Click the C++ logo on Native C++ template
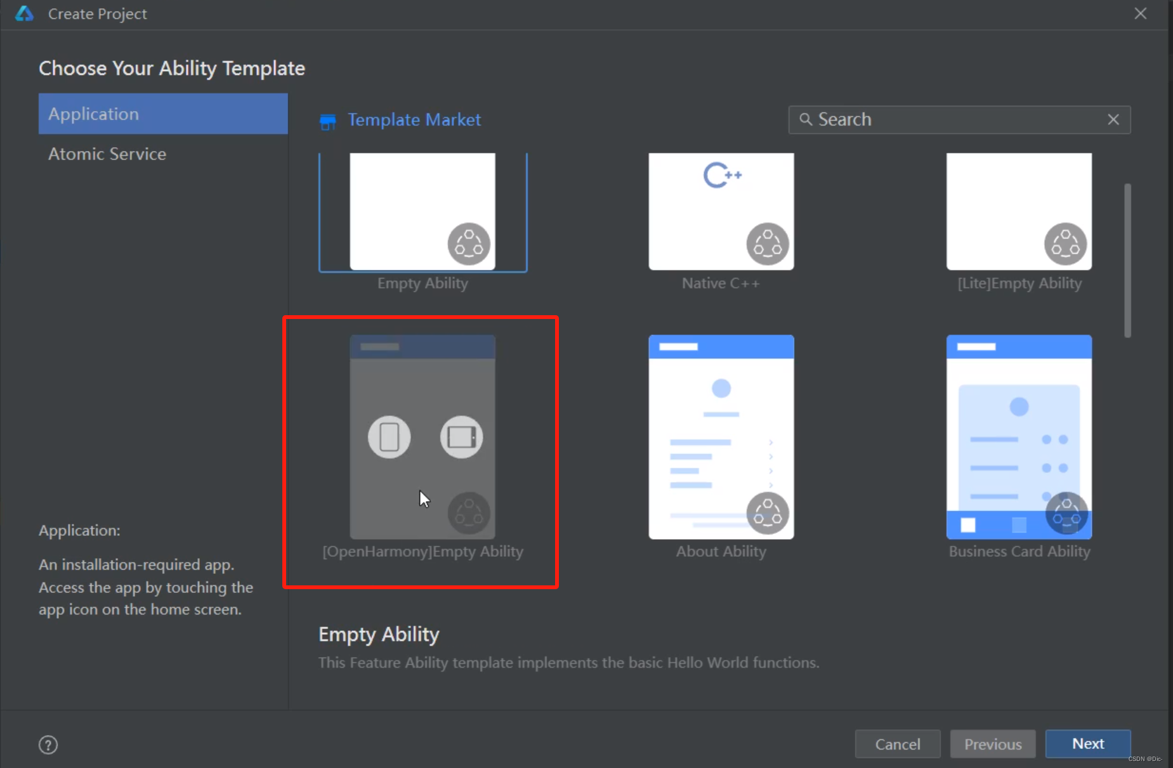 (722, 175)
